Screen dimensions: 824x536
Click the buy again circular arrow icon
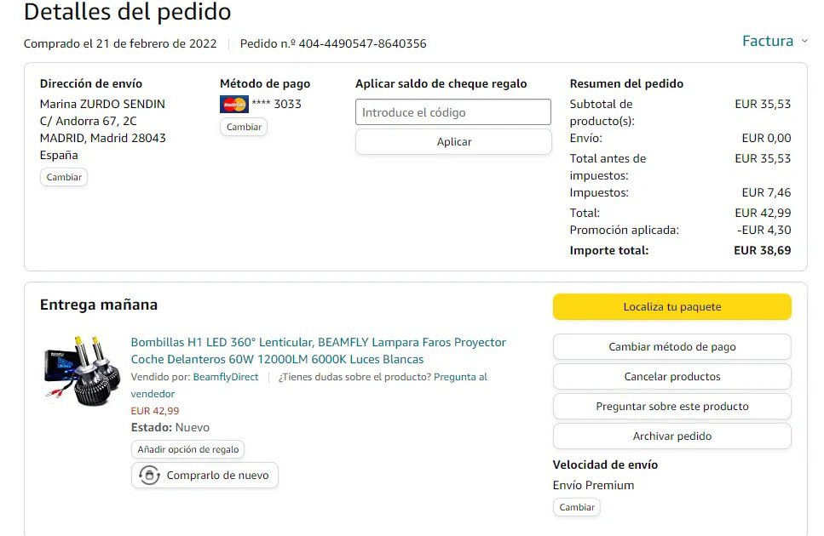[149, 476]
